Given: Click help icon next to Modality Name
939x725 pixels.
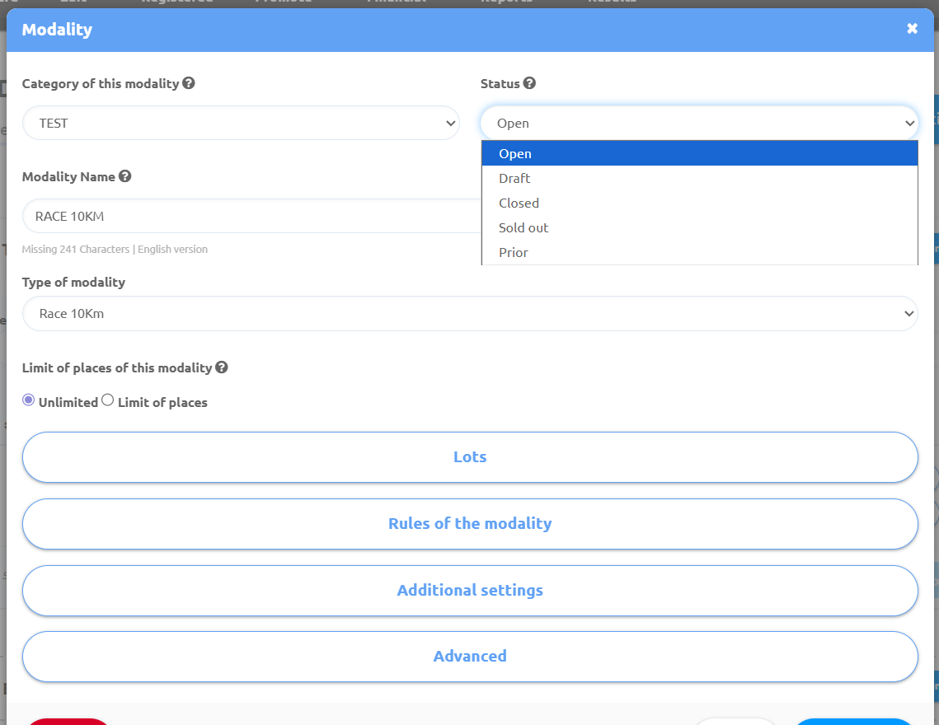Looking at the screenshot, I should [x=124, y=176].
